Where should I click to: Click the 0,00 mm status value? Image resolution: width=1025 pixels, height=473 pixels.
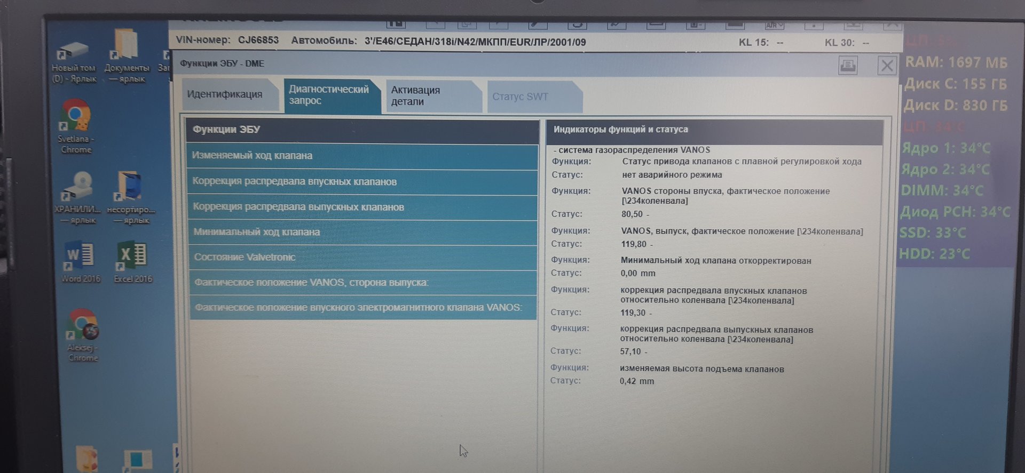point(637,274)
